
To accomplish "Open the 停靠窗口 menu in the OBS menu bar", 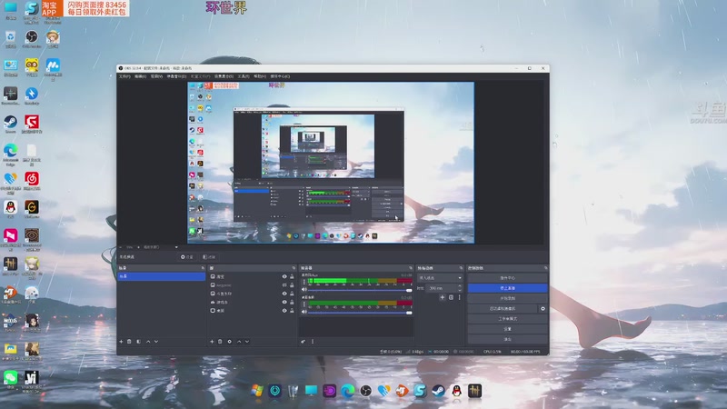I will point(176,76).
